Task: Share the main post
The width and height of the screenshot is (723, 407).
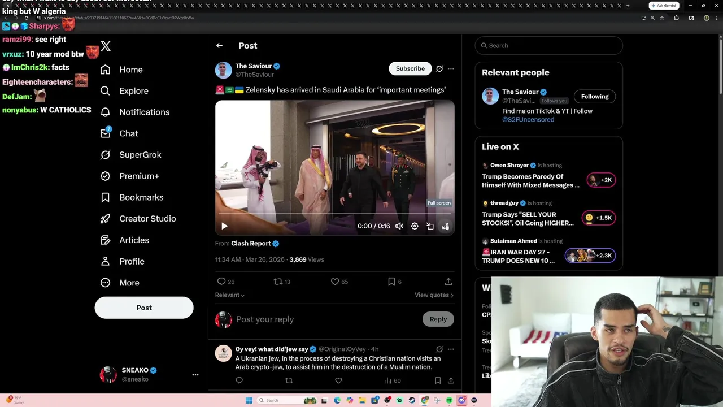Action: pos(448,282)
